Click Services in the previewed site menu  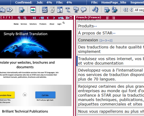pos(24,24)
